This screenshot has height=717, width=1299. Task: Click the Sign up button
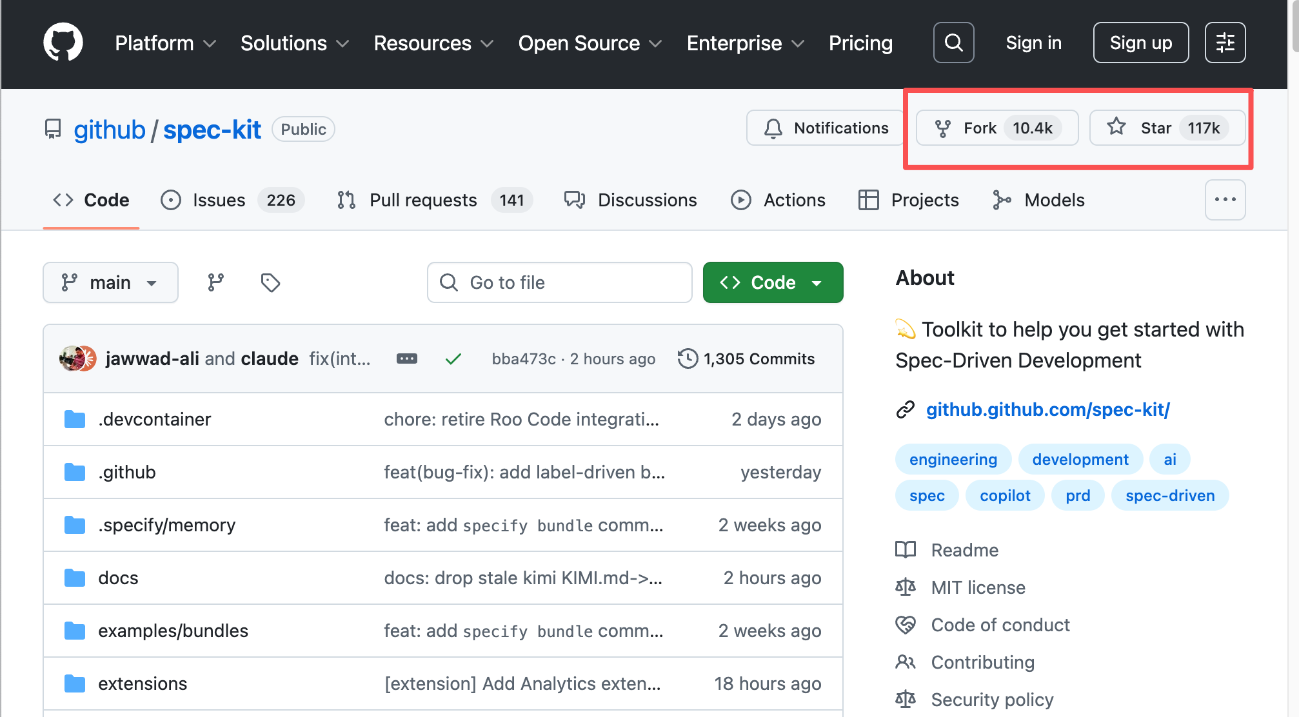[x=1141, y=43]
